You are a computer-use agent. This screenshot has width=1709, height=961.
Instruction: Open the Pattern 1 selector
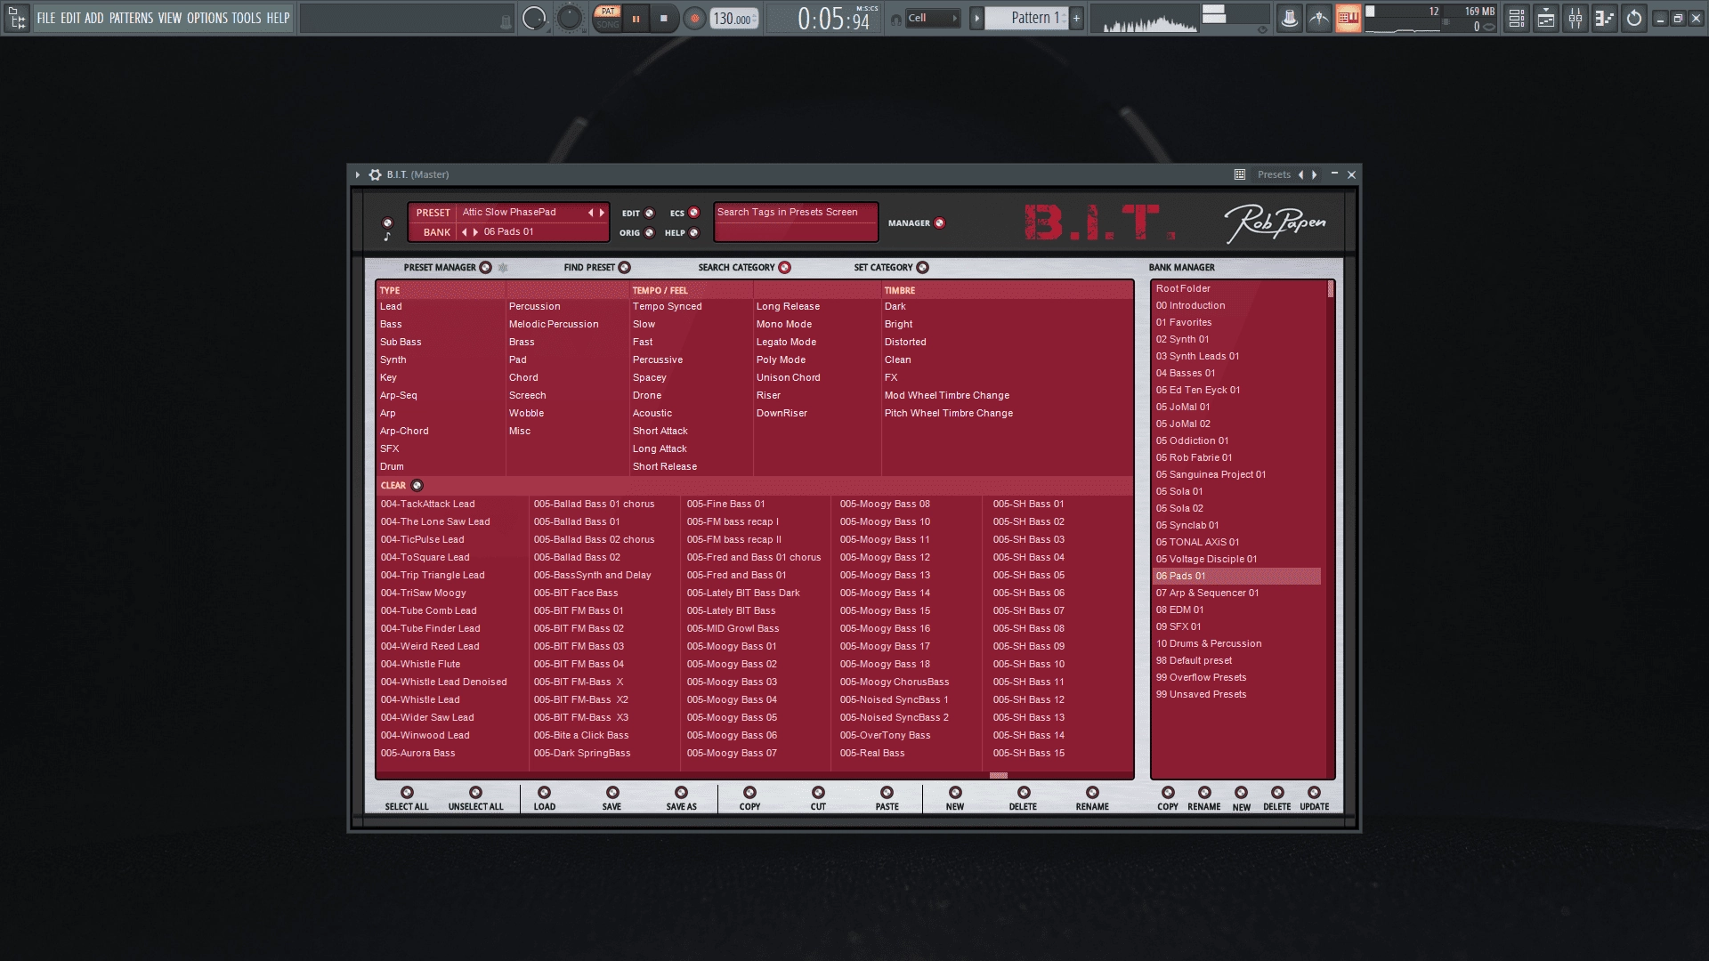[1027, 18]
